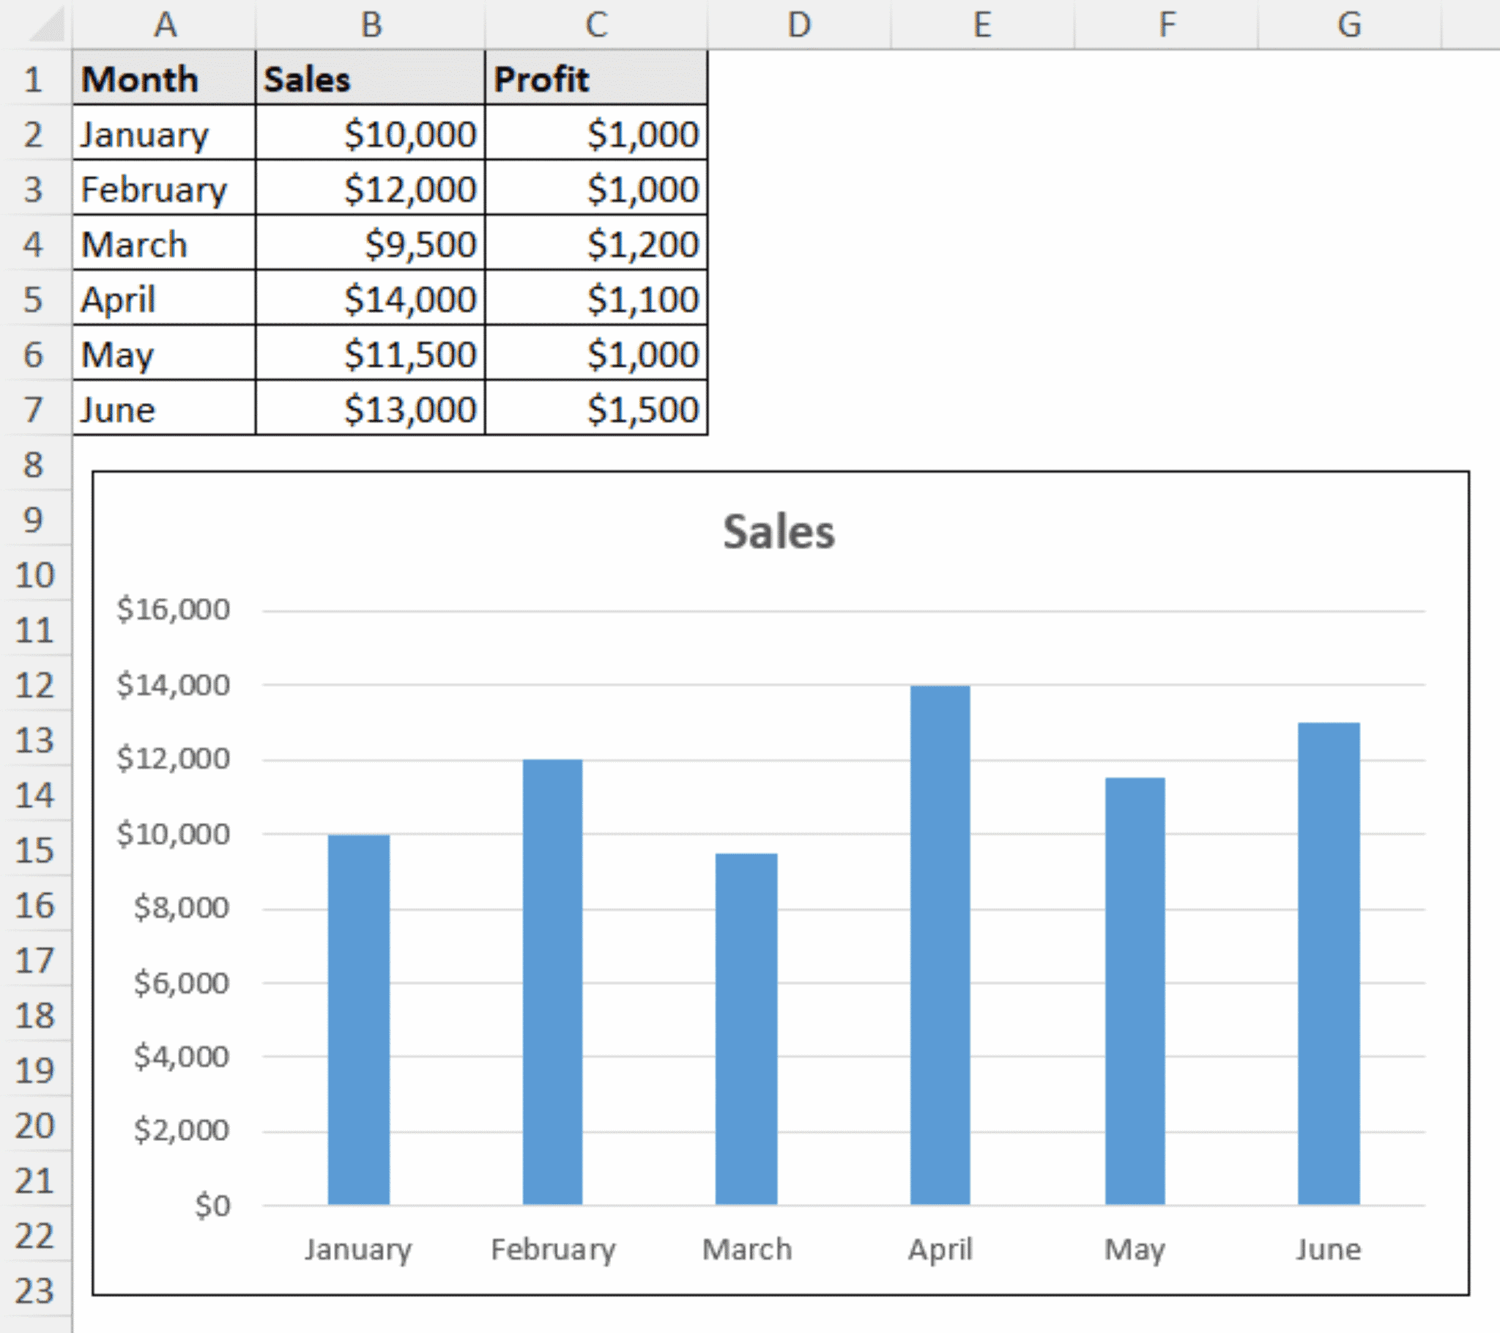Screen dimensions: 1500x1333
Task: Select row 5 header
Action: pos(34,298)
